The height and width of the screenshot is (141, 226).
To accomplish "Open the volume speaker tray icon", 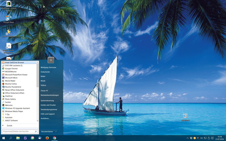I will tap(201, 138).
